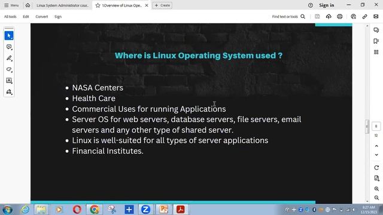Print the current PDF document
Screen dimensions: 383x215
340,17
